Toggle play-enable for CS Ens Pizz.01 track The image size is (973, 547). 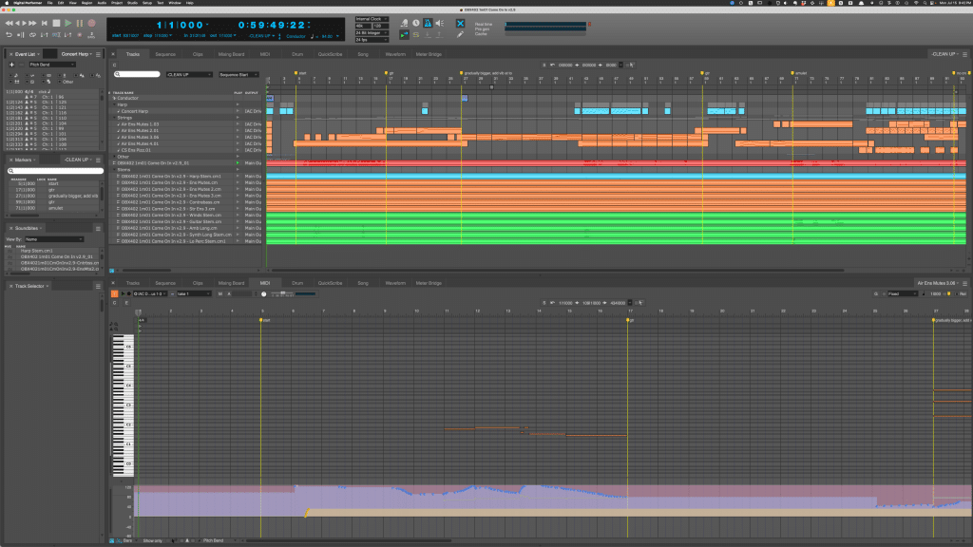238,150
